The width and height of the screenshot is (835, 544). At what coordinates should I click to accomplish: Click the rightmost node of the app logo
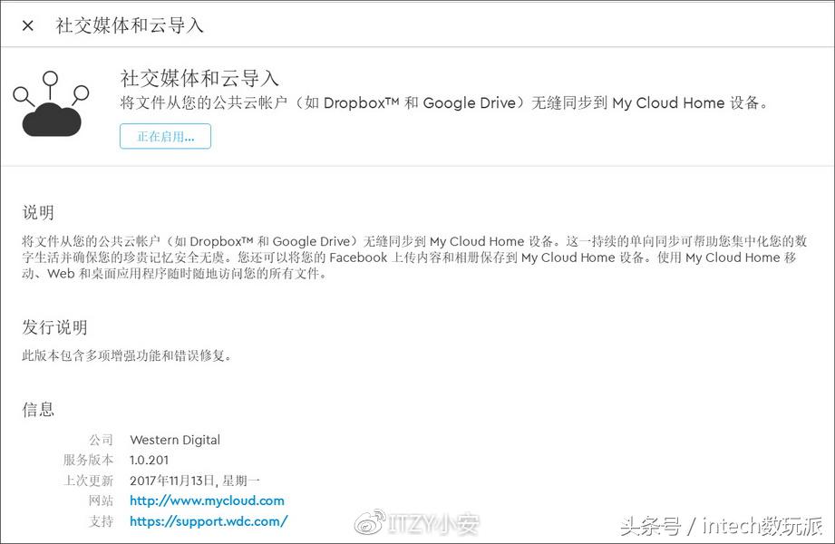pos(81,92)
